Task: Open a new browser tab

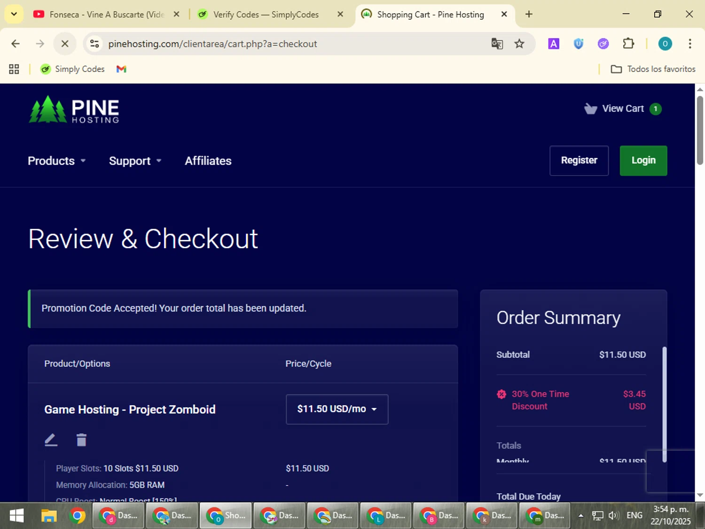Action: tap(529, 14)
